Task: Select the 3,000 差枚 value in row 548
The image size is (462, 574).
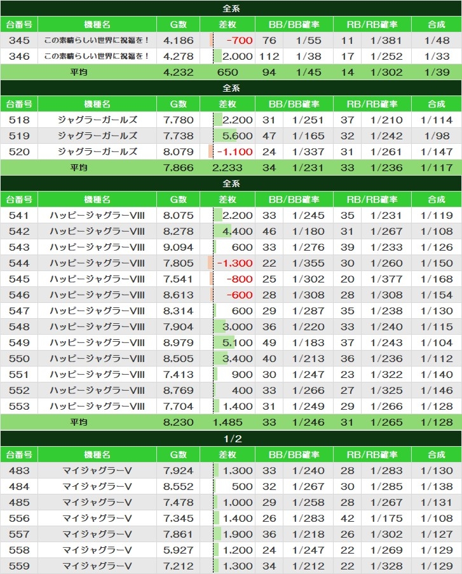Action: (237, 327)
